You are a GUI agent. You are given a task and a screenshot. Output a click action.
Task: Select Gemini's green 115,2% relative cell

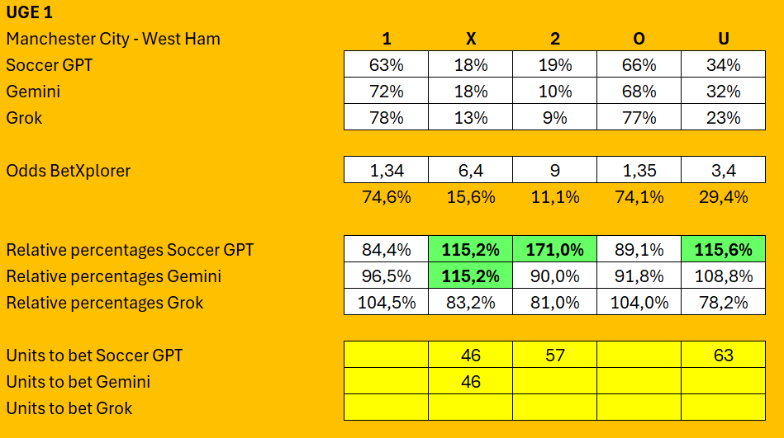coord(470,276)
